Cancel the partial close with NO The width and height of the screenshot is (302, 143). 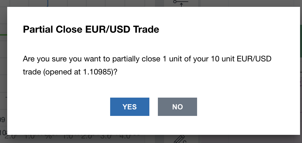tap(177, 107)
